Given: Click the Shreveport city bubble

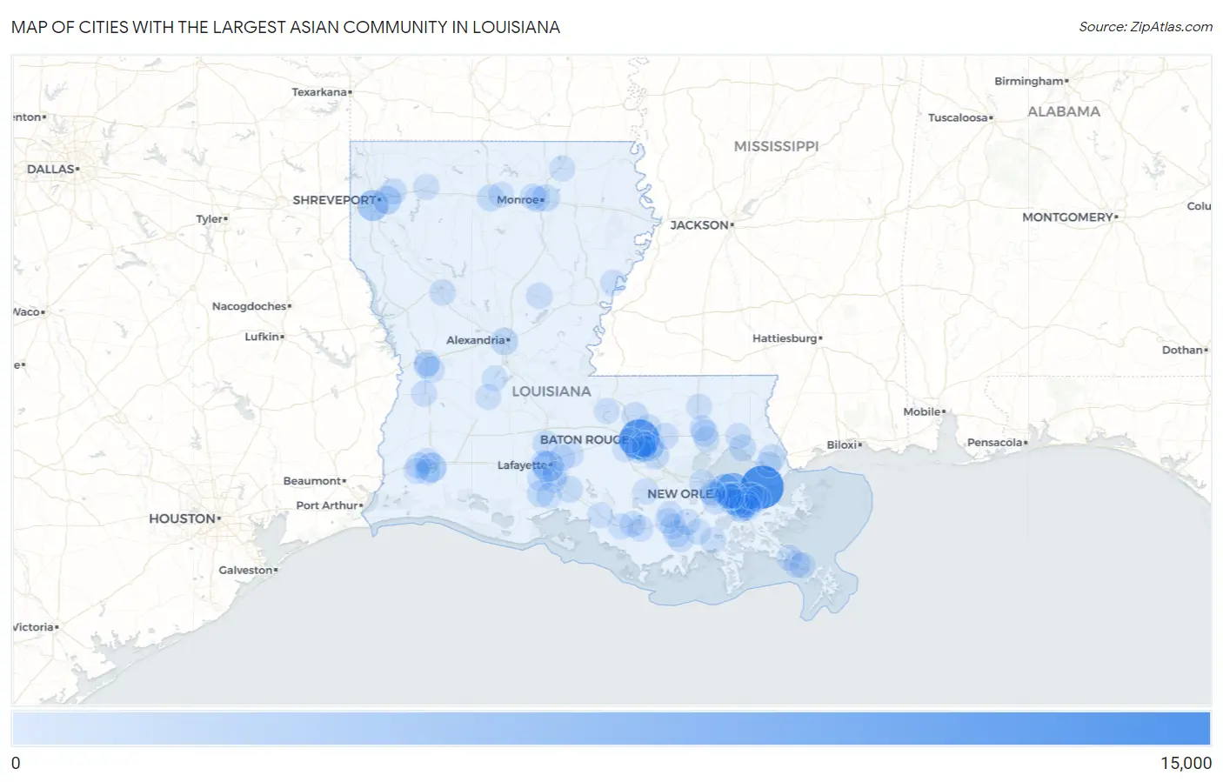Looking at the screenshot, I should pyautogui.click(x=372, y=205).
